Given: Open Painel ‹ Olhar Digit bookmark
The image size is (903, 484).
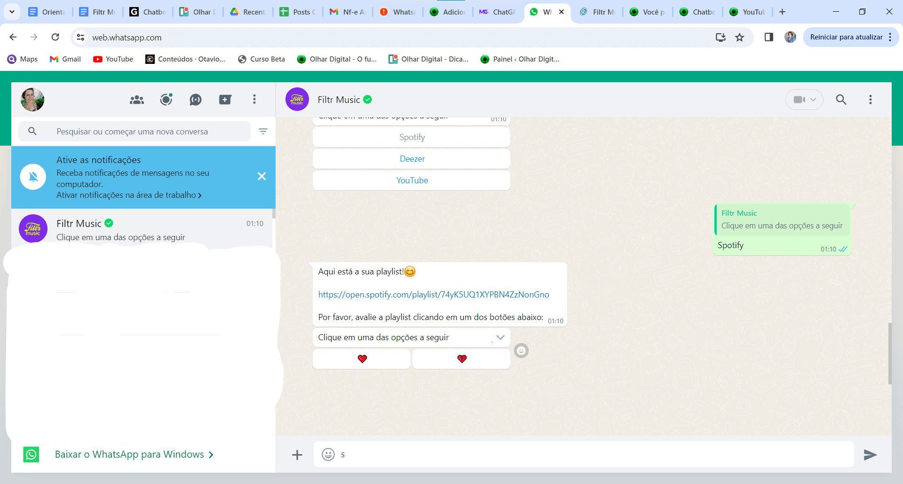Looking at the screenshot, I should coord(520,59).
